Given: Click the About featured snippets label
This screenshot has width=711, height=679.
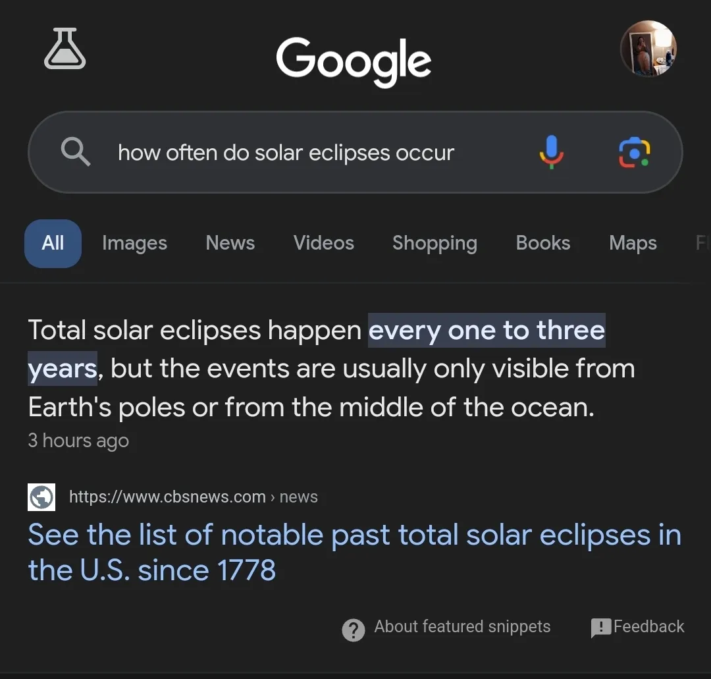Looking at the screenshot, I should coord(461,627).
